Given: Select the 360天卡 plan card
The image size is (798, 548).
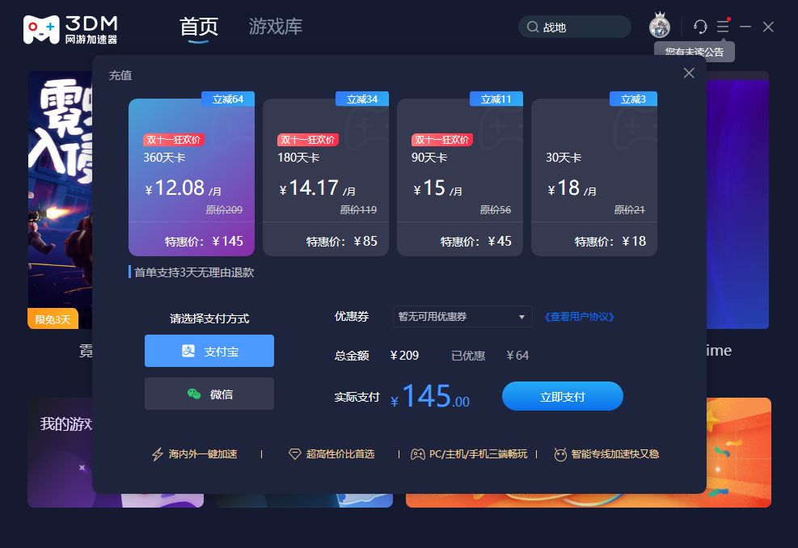Looking at the screenshot, I should pyautogui.click(x=192, y=176).
